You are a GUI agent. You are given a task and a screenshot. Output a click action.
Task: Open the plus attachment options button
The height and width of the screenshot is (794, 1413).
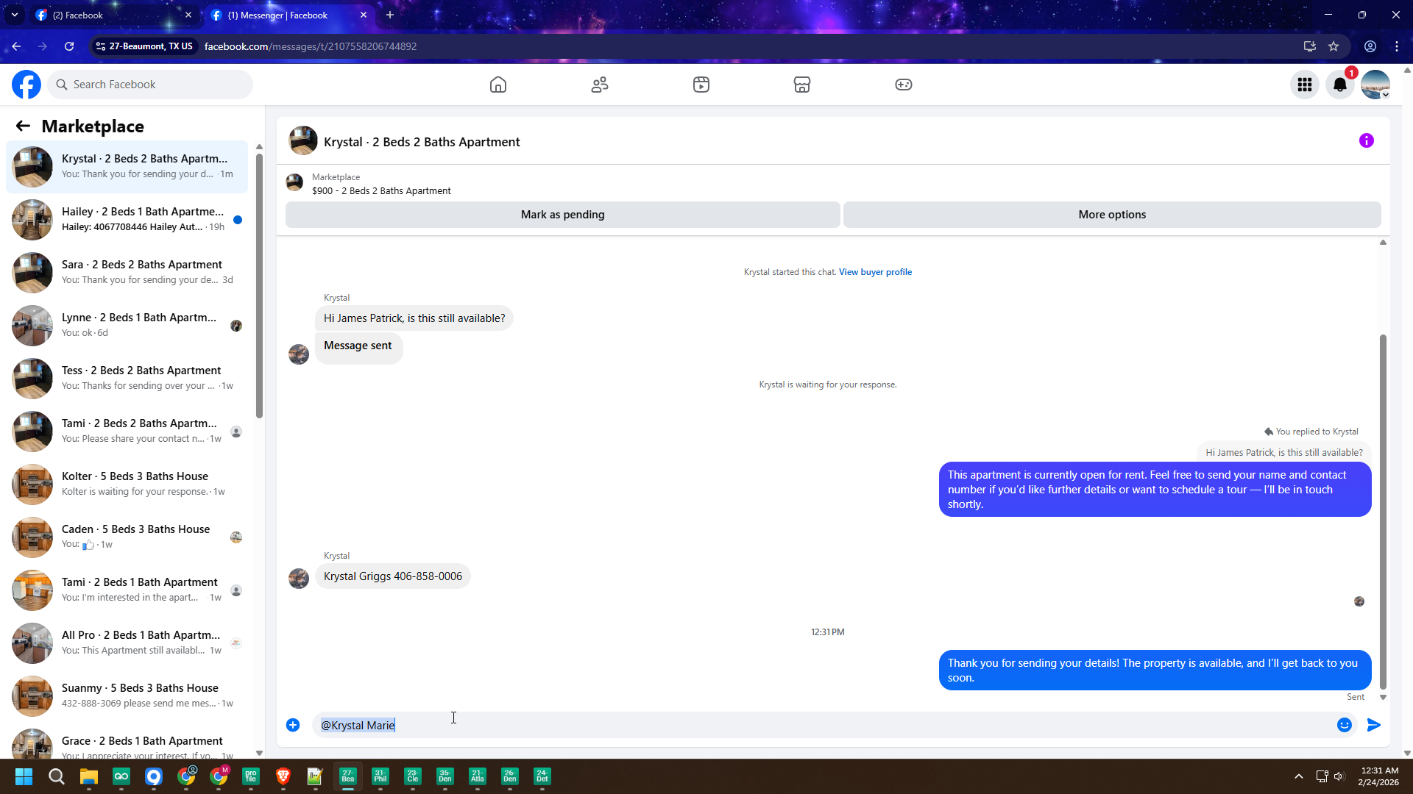coord(293,725)
